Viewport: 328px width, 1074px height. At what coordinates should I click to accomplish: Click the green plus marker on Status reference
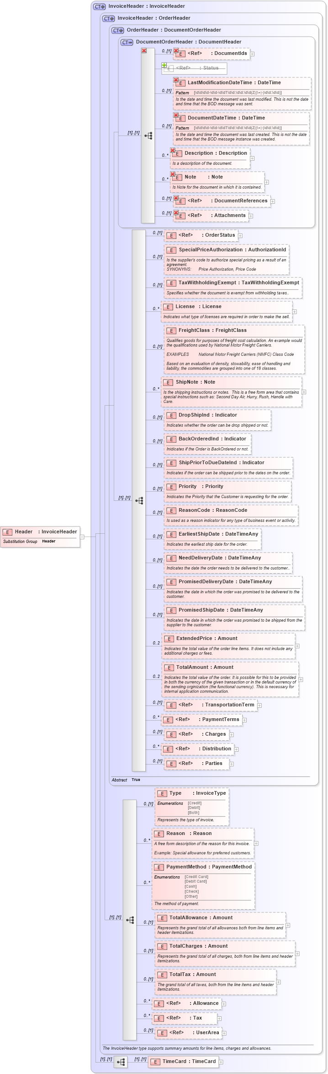pos(164,65)
